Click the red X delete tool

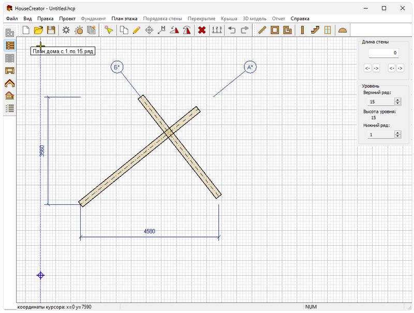pyautogui.click(x=202, y=31)
